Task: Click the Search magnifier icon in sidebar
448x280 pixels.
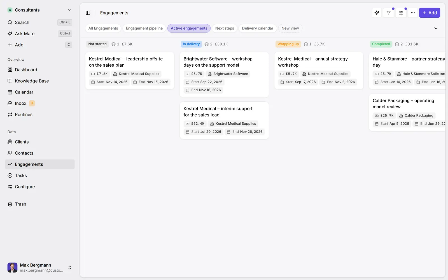Action: [x=10, y=22]
